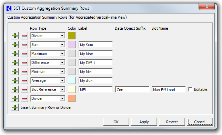Click the Revert button
This screenshot has width=222, height=135.
(172, 122)
